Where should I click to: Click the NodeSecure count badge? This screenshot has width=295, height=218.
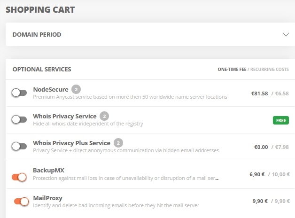click(76, 89)
